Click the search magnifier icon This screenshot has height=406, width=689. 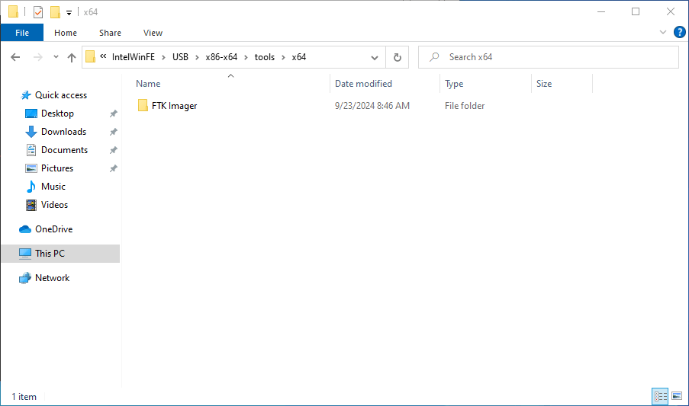coord(434,57)
